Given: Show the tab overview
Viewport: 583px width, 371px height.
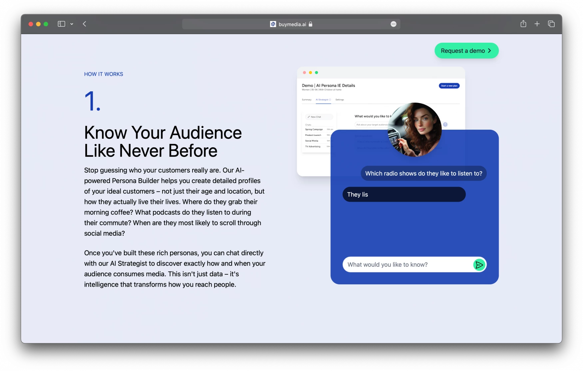Looking at the screenshot, I should [551, 24].
